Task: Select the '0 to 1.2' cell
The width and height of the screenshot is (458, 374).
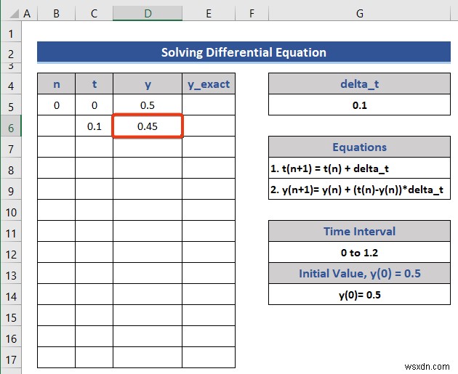Action: [x=360, y=252]
